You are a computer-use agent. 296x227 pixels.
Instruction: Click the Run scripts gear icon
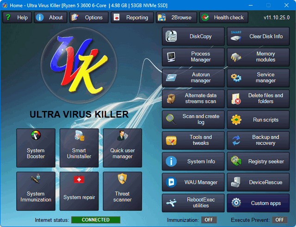(x=236, y=120)
